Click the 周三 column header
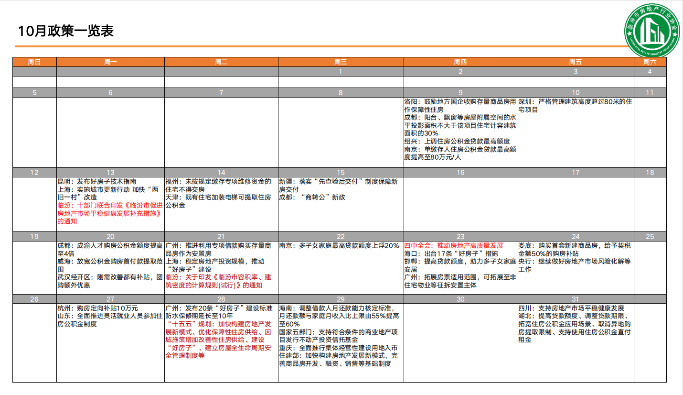 pyautogui.click(x=341, y=62)
